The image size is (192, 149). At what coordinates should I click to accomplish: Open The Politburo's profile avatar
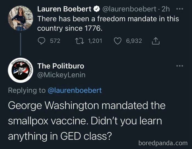click(19, 71)
